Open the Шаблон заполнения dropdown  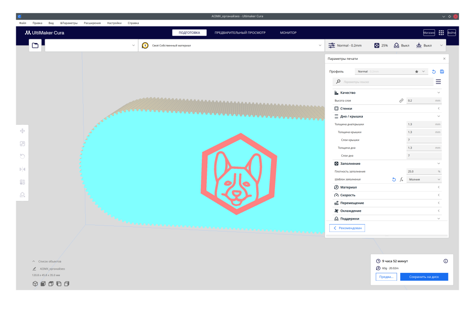point(424,180)
